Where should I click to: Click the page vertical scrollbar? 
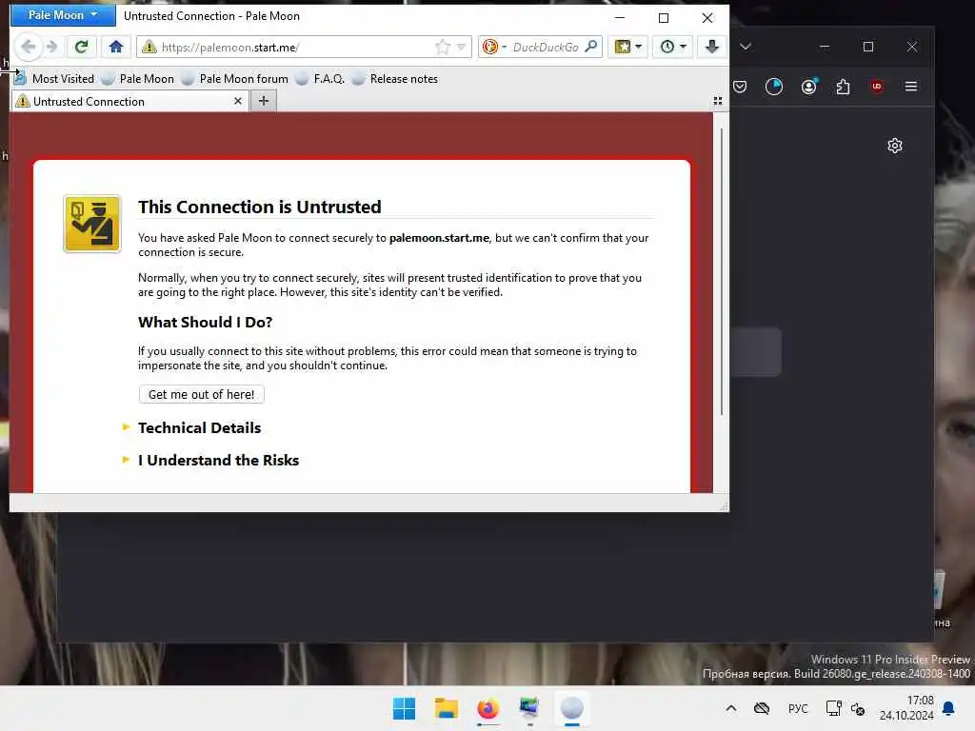722,271
